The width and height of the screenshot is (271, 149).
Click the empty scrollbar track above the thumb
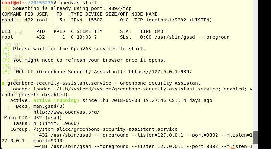click(x=256, y=66)
